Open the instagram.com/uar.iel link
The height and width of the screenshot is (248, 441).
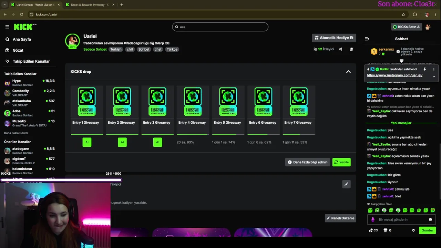pos(394,75)
